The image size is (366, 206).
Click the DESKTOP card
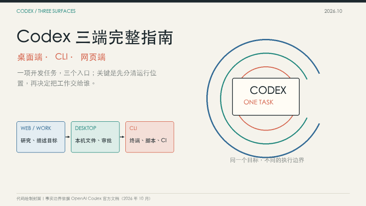click(95, 137)
